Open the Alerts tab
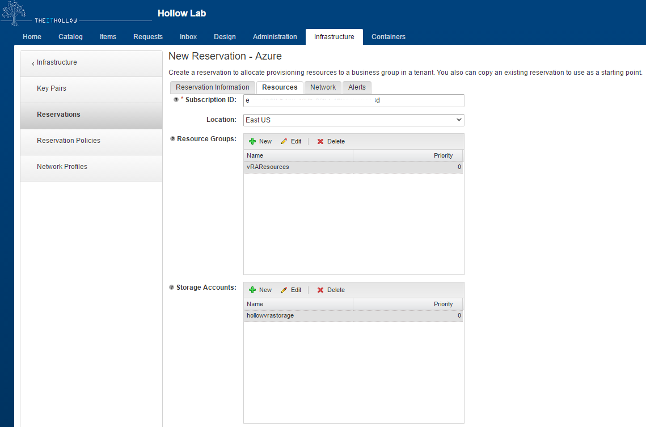 [357, 87]
